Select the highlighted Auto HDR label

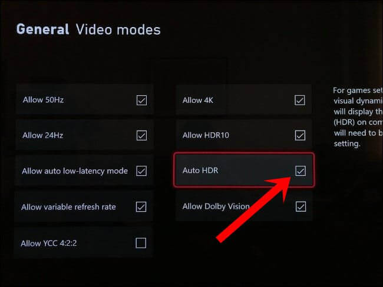click(x=200, y=171)
